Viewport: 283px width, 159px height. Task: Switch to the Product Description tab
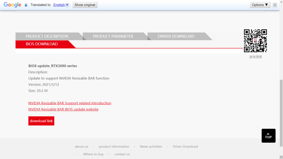[47, 36]
